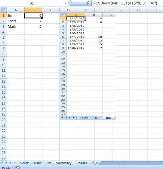Select column A header
Screen dimensions: 163x169
click(x=16, y=10)
